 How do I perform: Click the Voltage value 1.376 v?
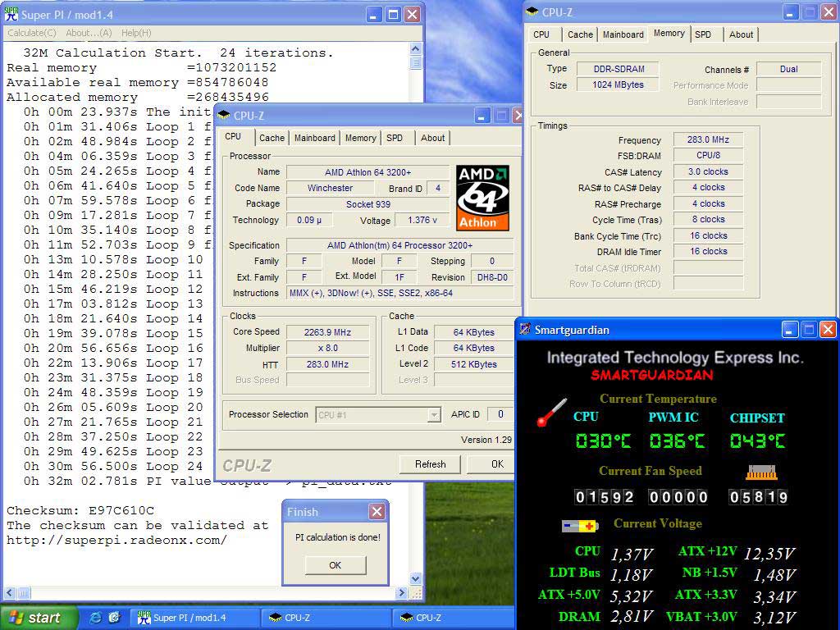pos(422,220)
